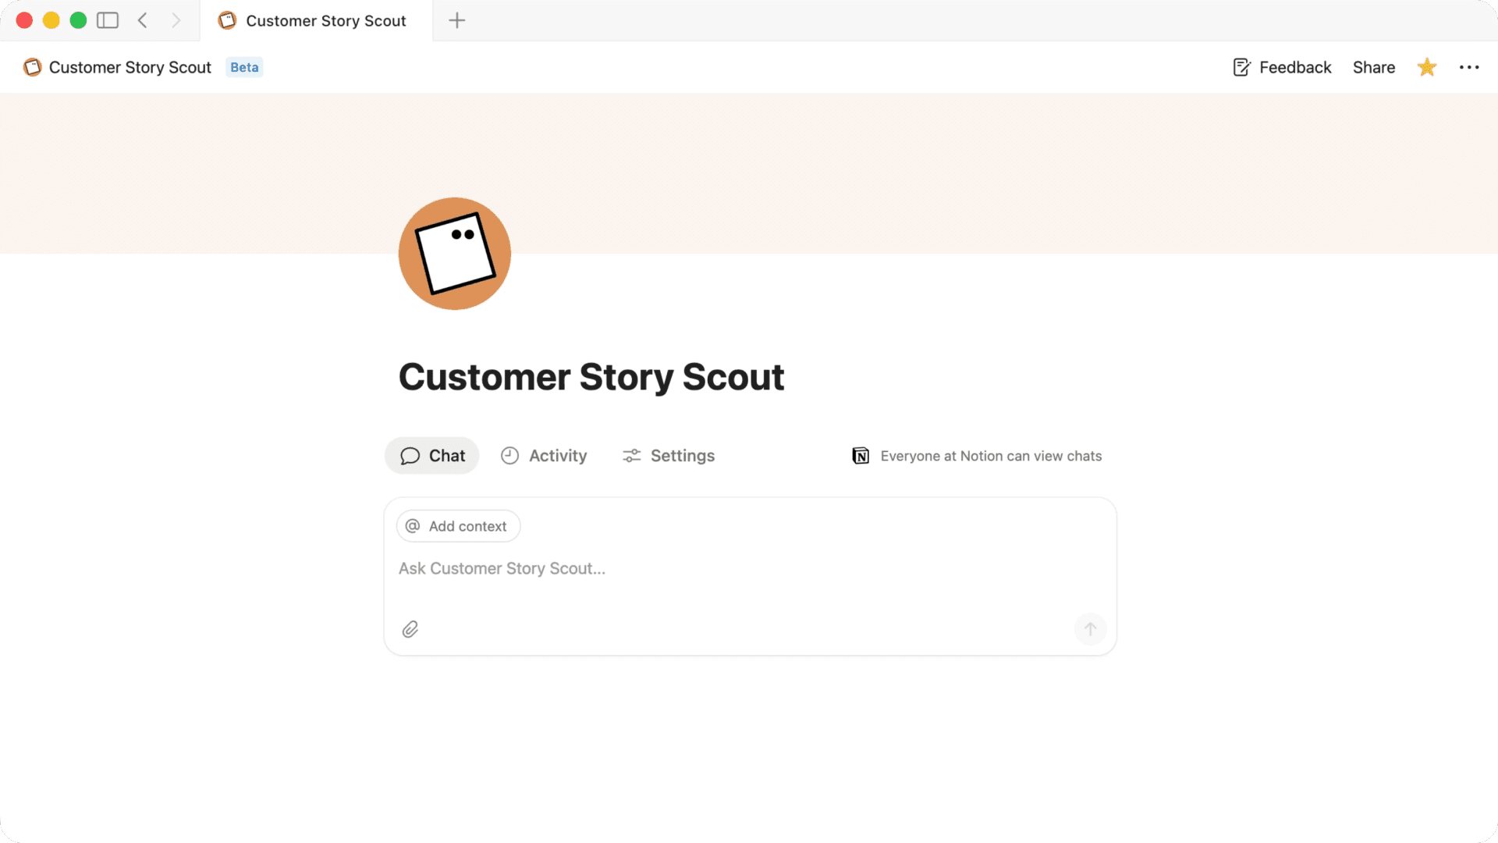Click the Feedback button
The width and height of the screenshot is (1498, 843).
pyautogui.click(x=1282, y=67)
